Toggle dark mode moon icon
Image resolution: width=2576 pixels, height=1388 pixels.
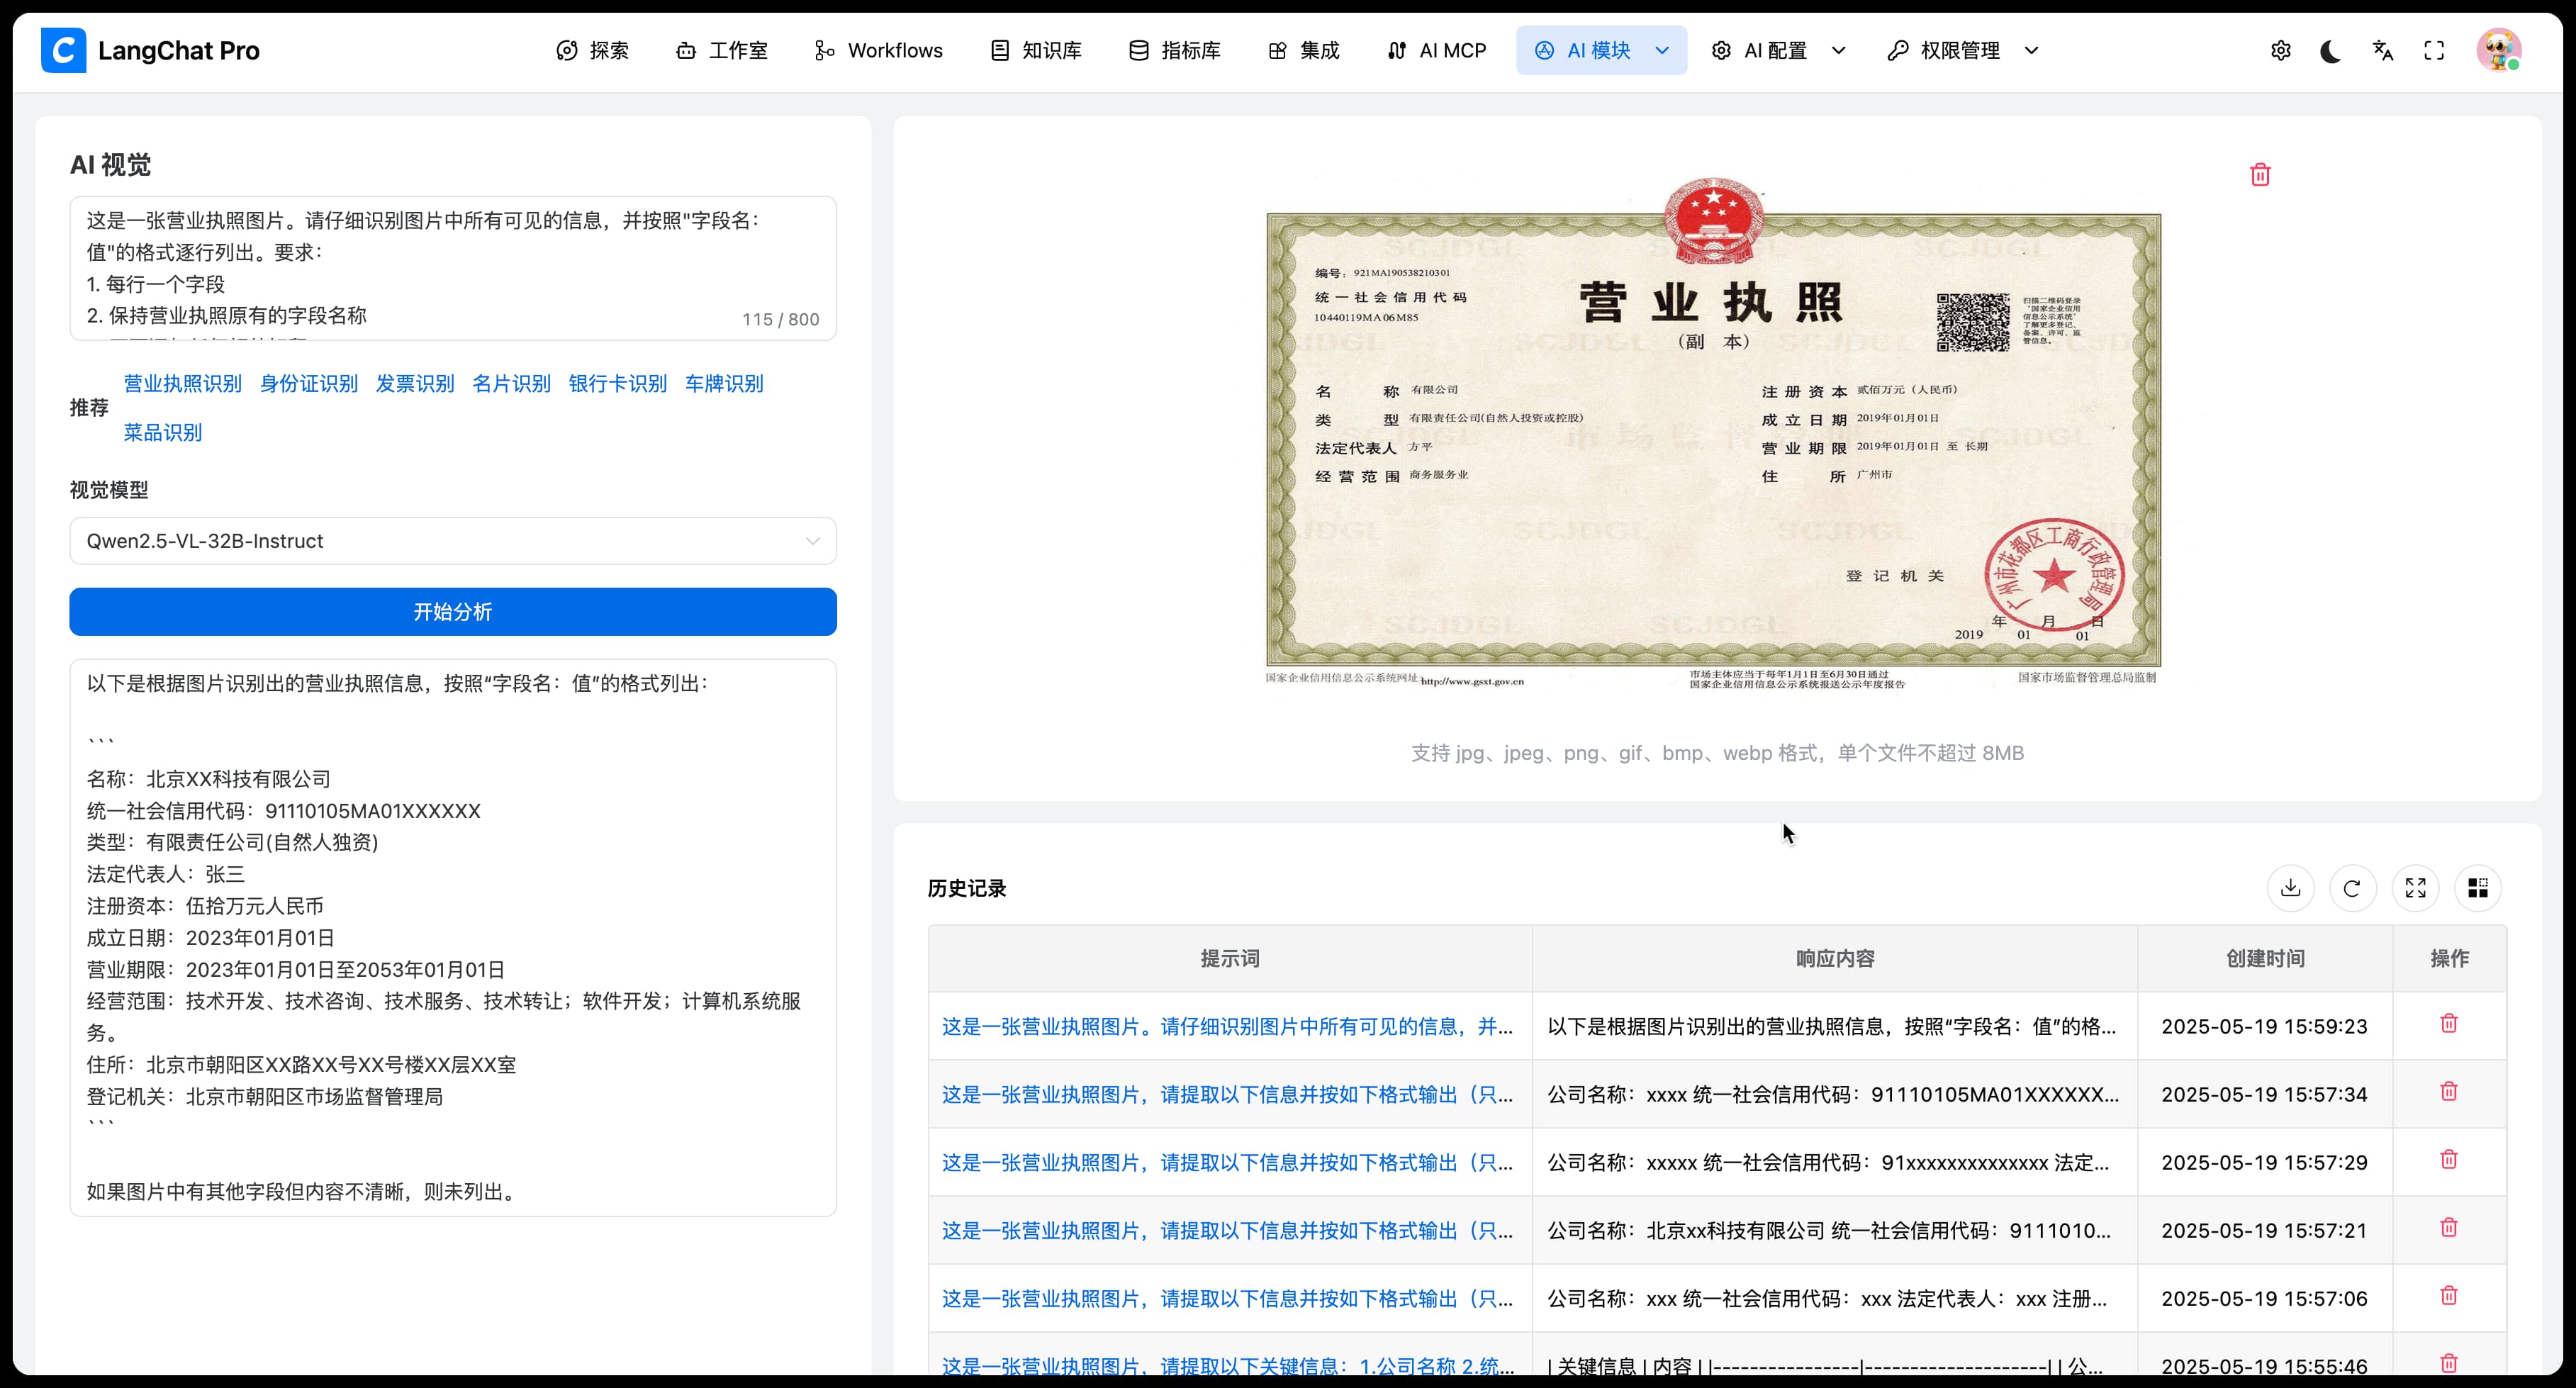click(2330, 51)
